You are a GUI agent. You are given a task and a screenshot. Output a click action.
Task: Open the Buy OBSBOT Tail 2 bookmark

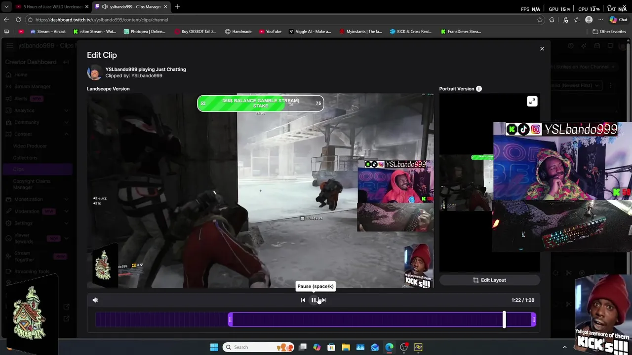[196, 32]
